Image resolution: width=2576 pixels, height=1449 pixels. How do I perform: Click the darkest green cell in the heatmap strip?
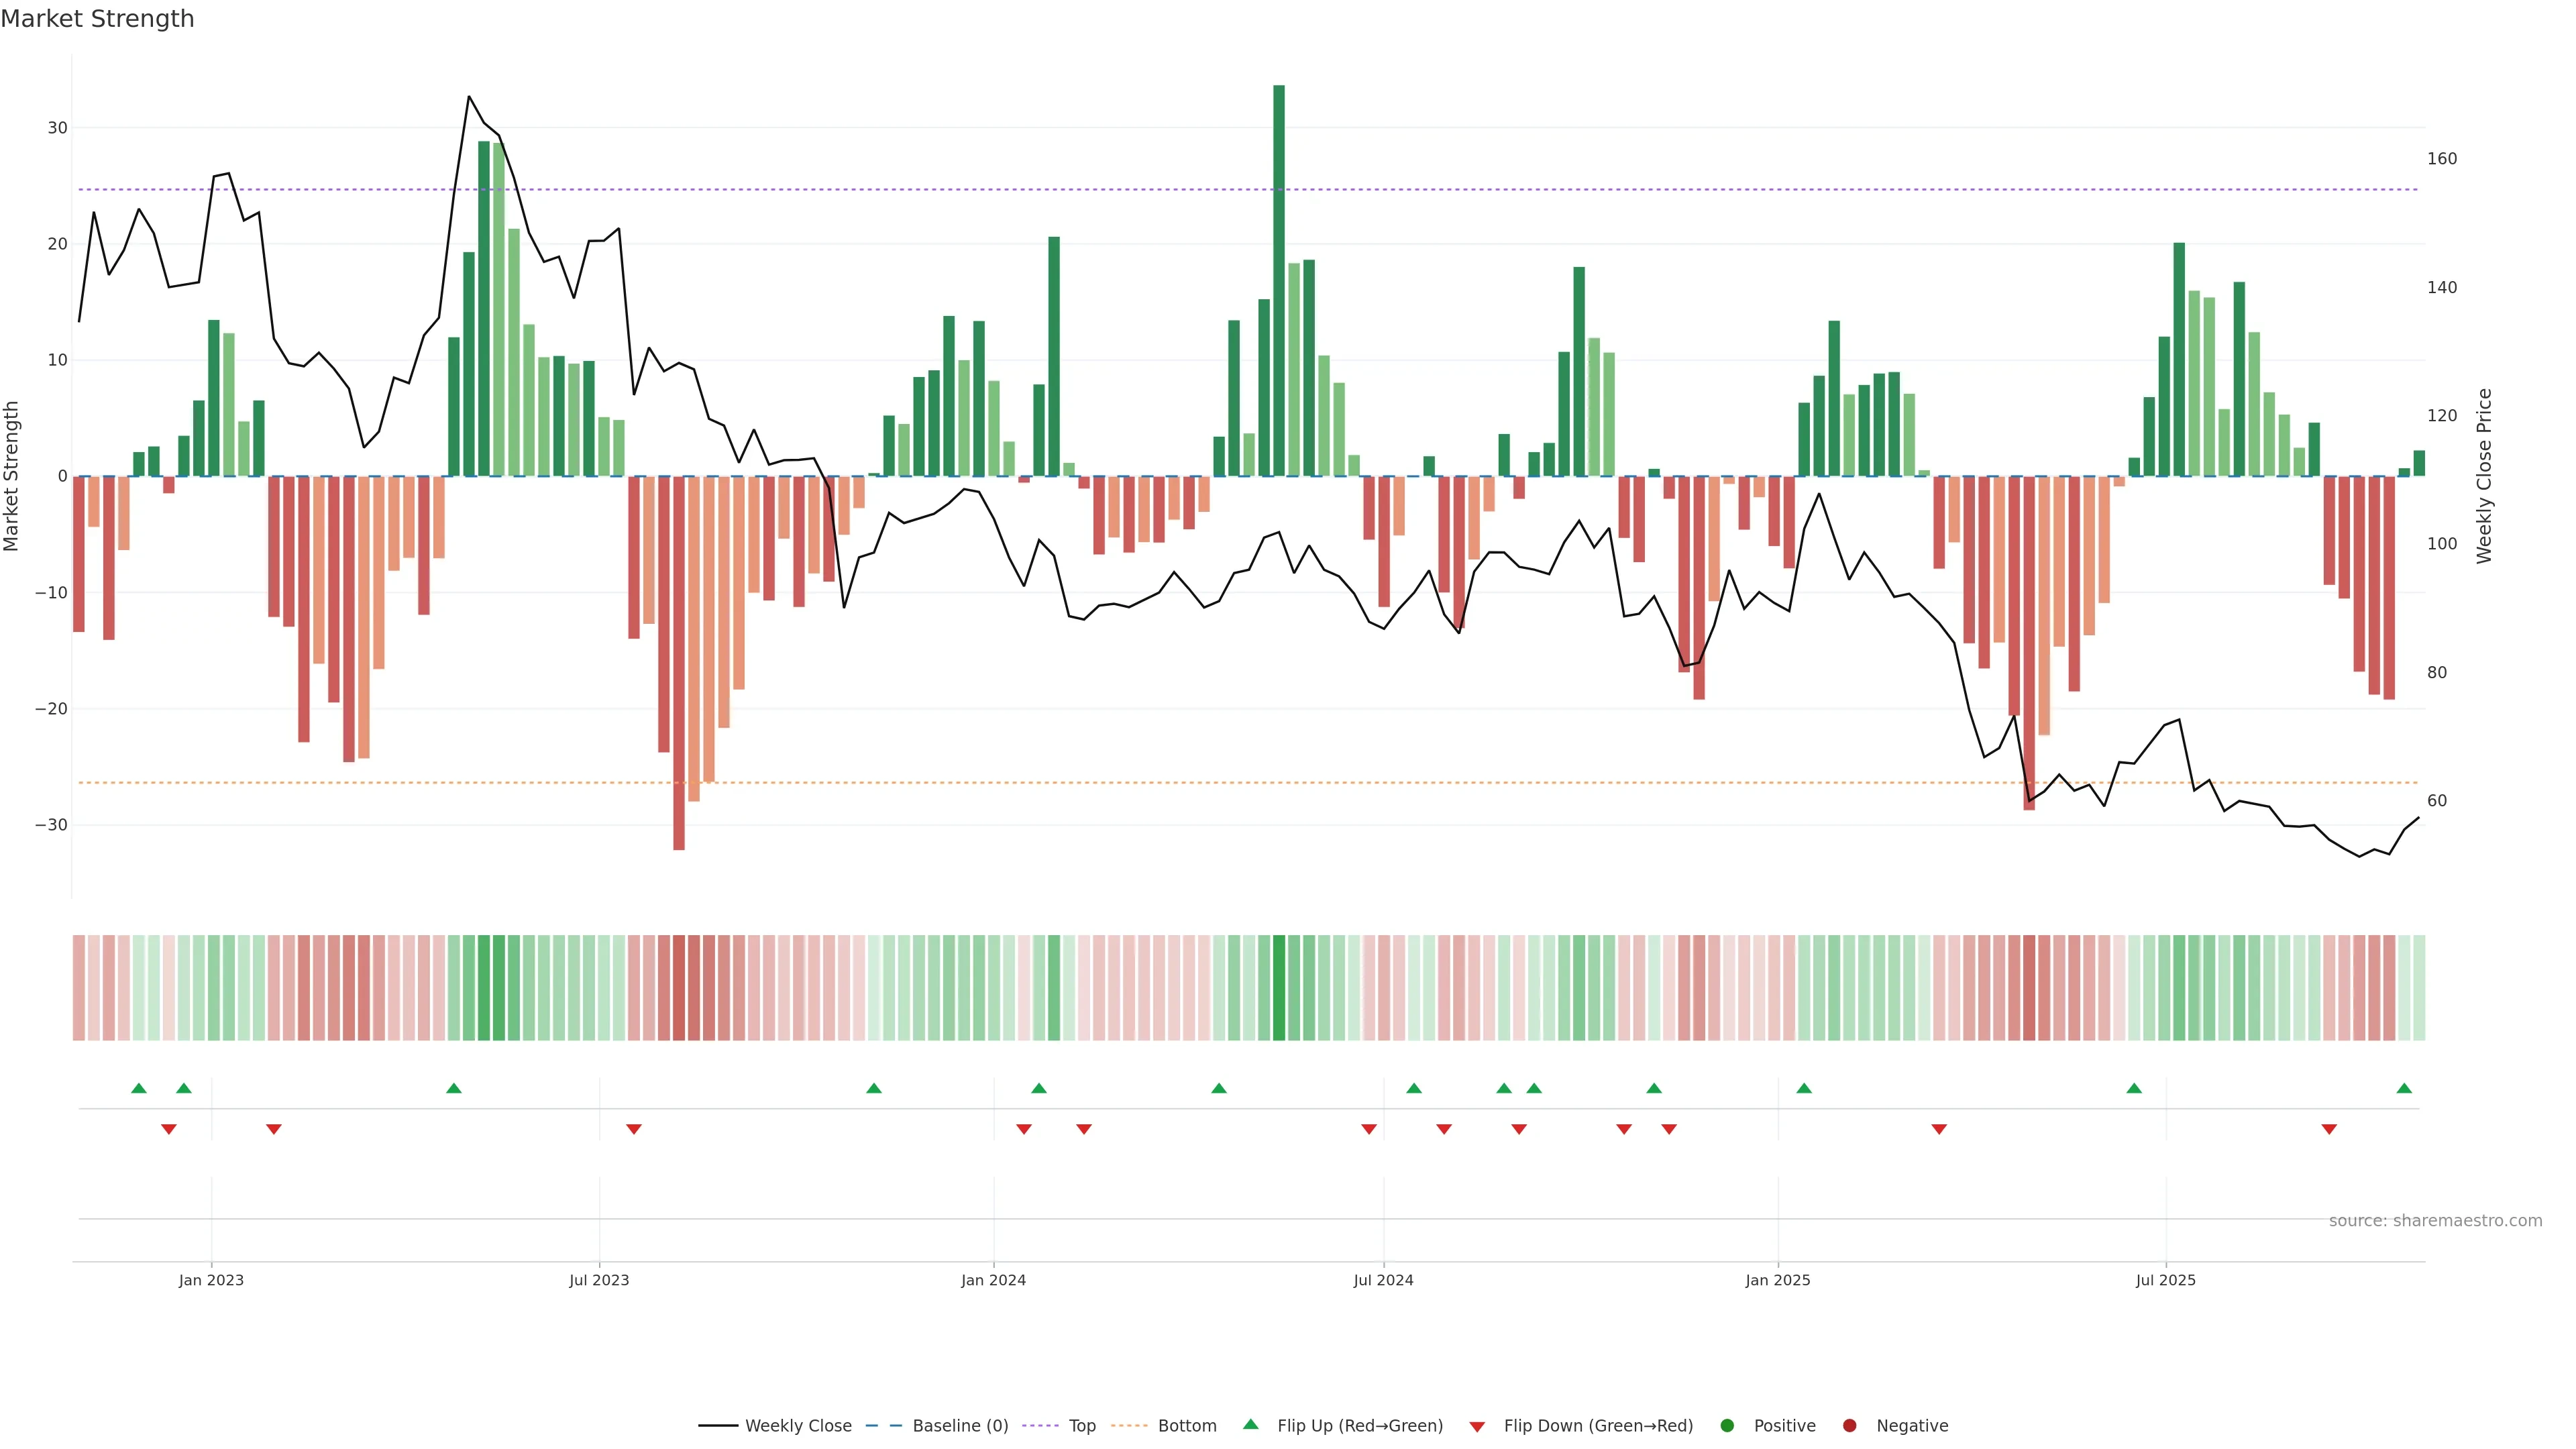(x=1279, y=987)
